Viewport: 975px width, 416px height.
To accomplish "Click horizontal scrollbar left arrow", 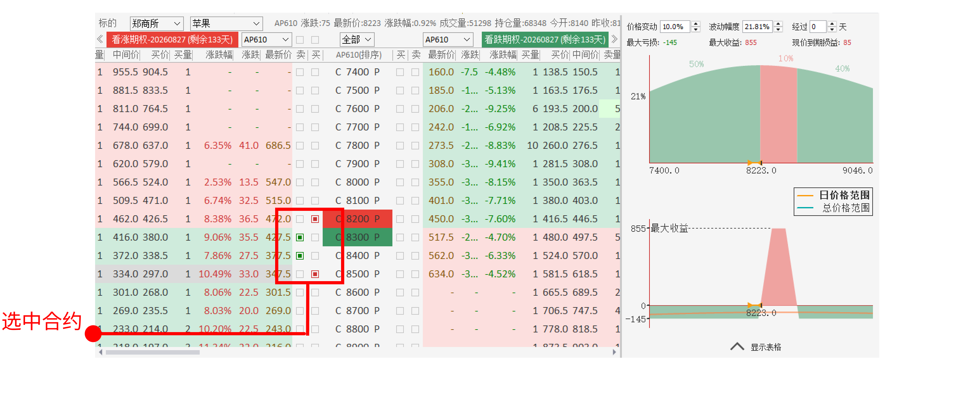I will pos(100,352).
